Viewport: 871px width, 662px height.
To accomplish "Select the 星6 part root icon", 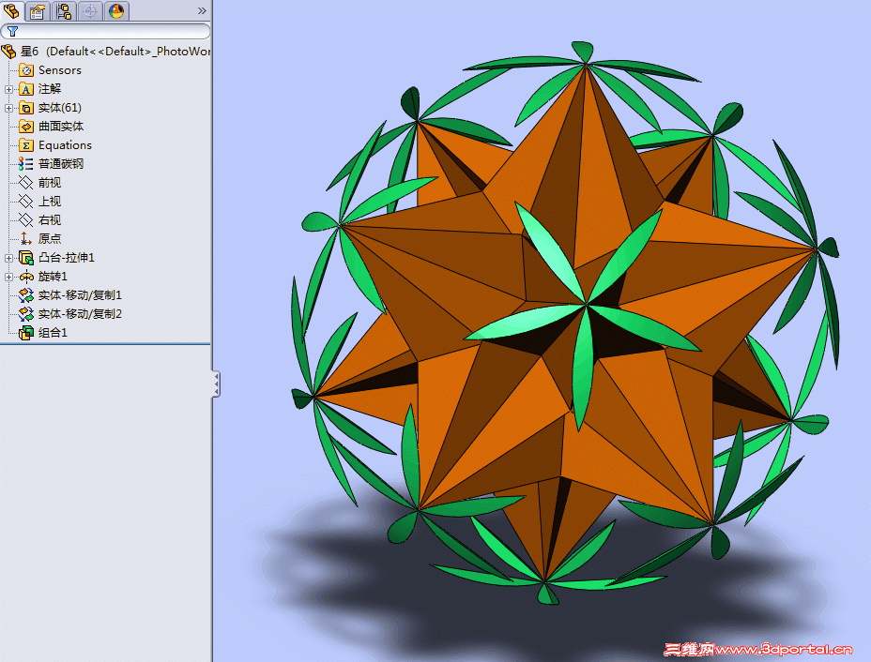I will 8,52.
